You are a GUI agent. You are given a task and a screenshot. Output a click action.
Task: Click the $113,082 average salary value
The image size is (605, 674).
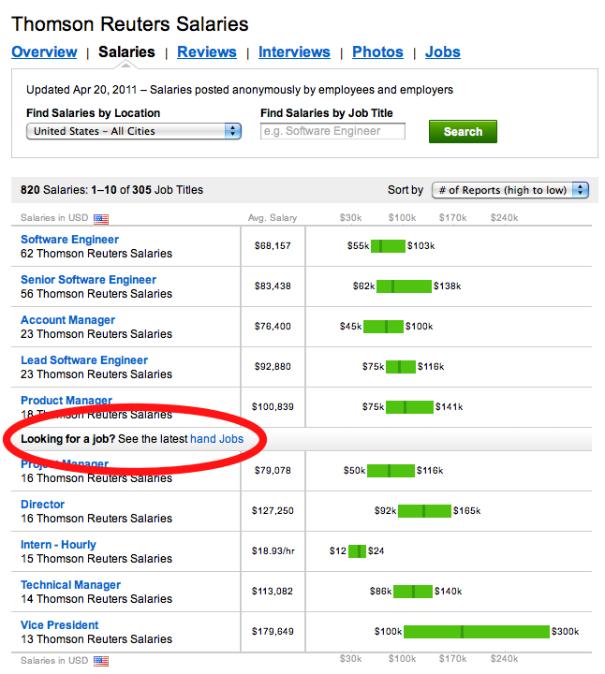tap(273, 592)
